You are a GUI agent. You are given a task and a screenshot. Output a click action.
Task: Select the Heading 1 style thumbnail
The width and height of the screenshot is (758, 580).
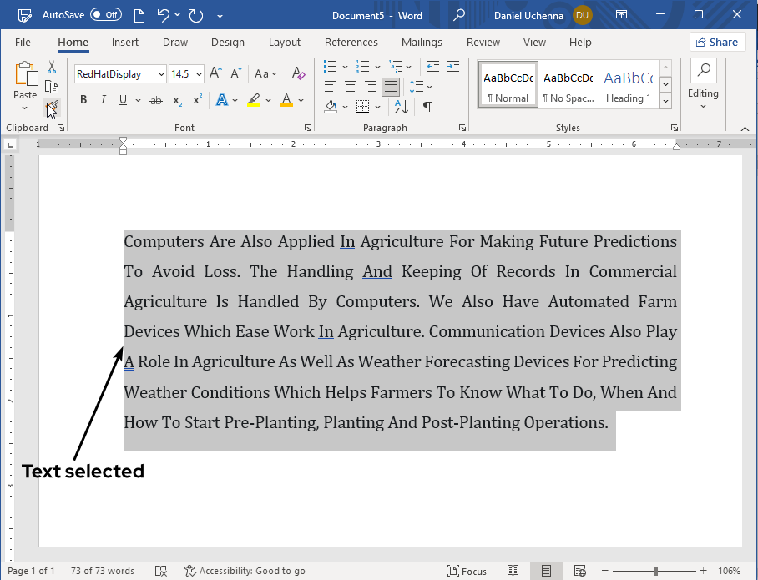pyautogui.click(x=628, y=83)
